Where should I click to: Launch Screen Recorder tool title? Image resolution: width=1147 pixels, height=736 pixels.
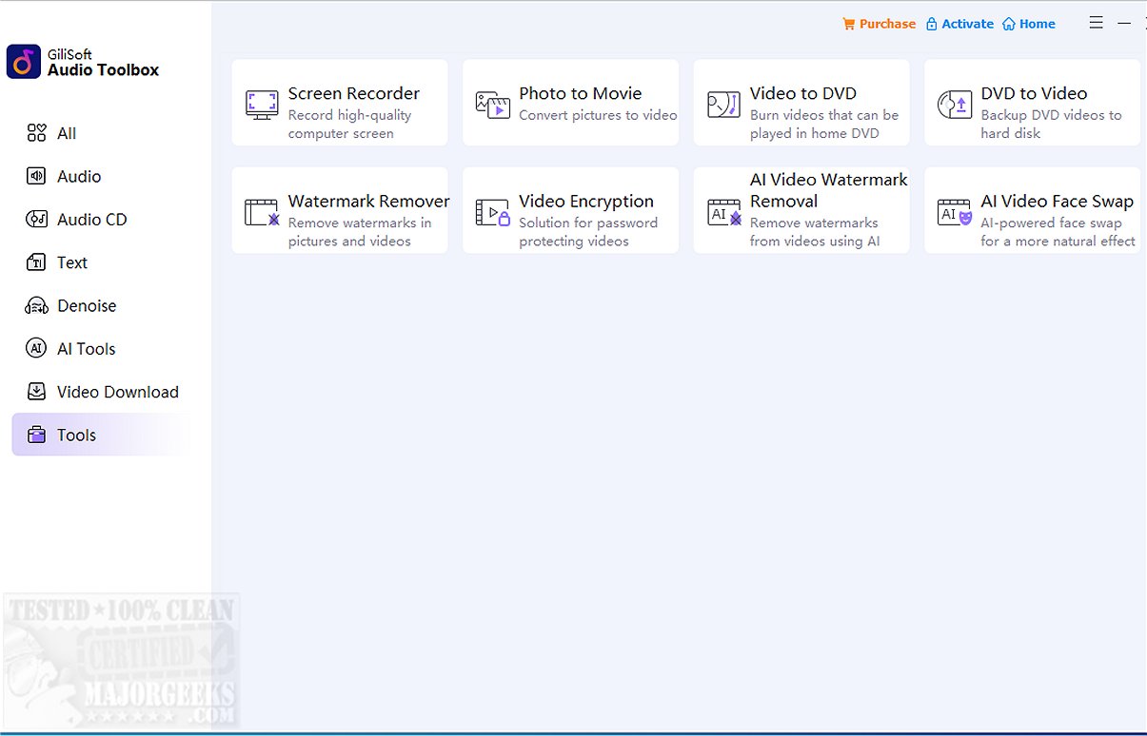point(354,93)
